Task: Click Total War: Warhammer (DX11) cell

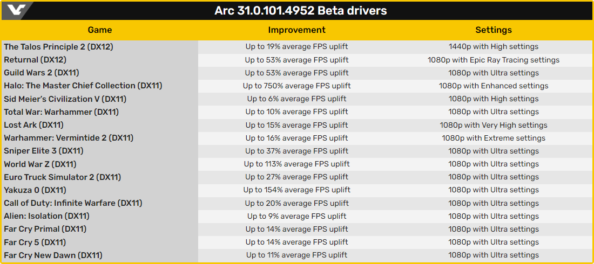Action: click(61, 112)
